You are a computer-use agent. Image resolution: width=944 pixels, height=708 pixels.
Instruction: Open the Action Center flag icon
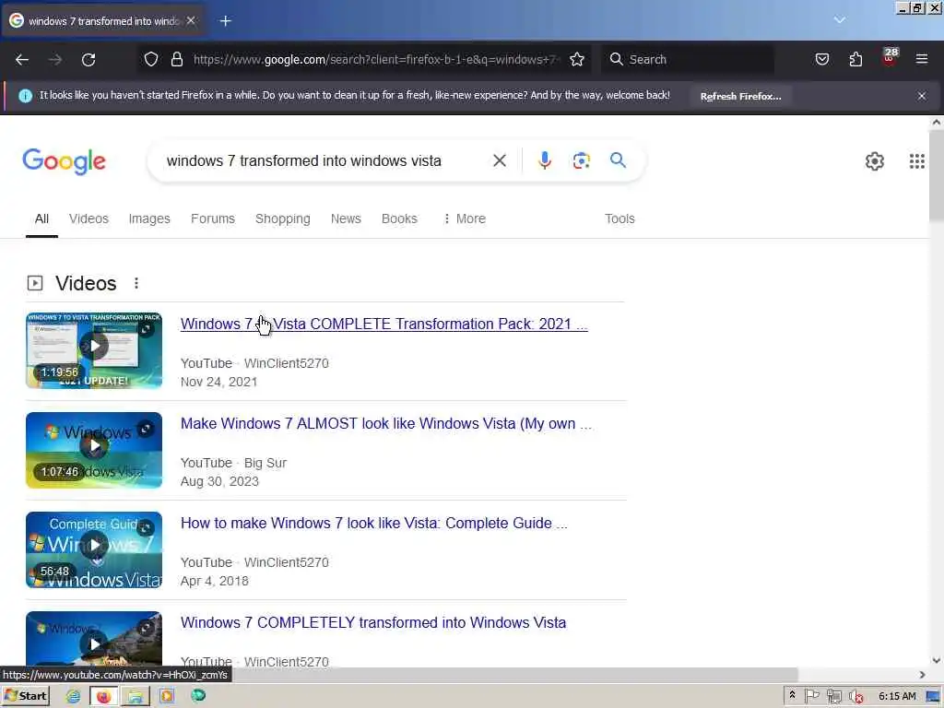[x=811, y=696]
